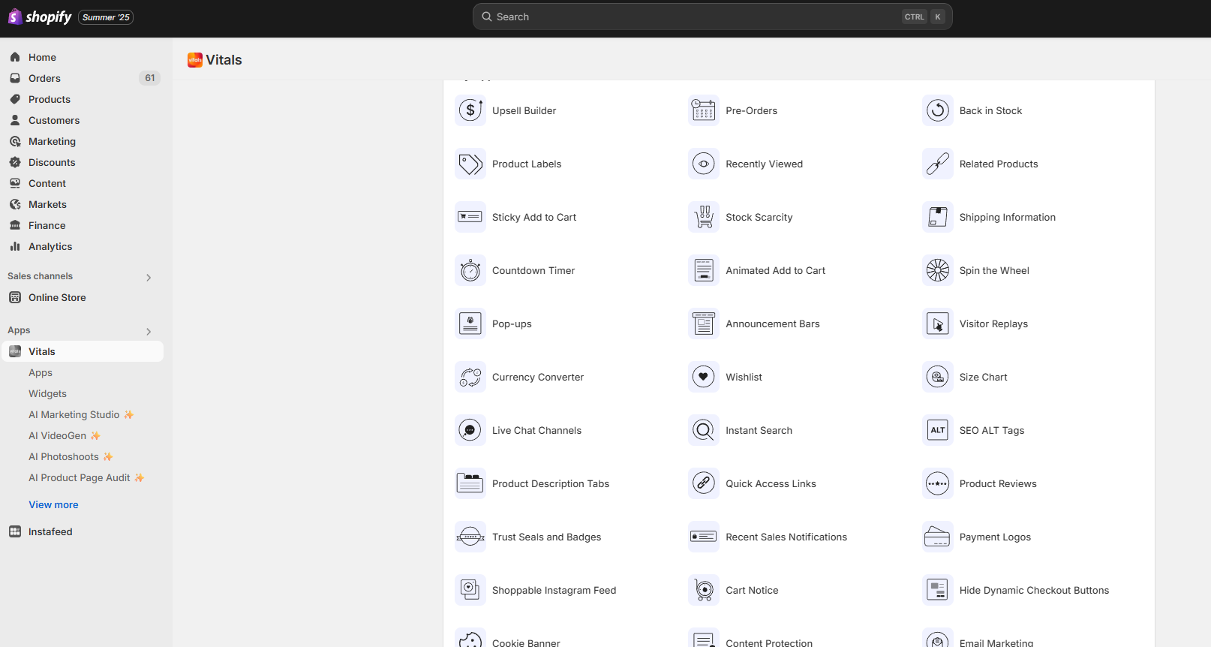Expand the Apps section chevron

click(149, 332)
